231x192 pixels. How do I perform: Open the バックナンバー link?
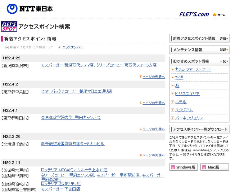(x=73, y=47)
